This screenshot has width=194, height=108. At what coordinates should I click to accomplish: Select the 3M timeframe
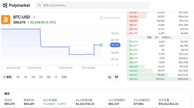(48, 77)
